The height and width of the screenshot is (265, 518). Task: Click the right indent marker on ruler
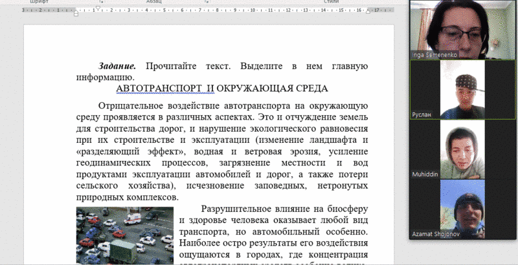pyautogui.click(x=368, y=12)
